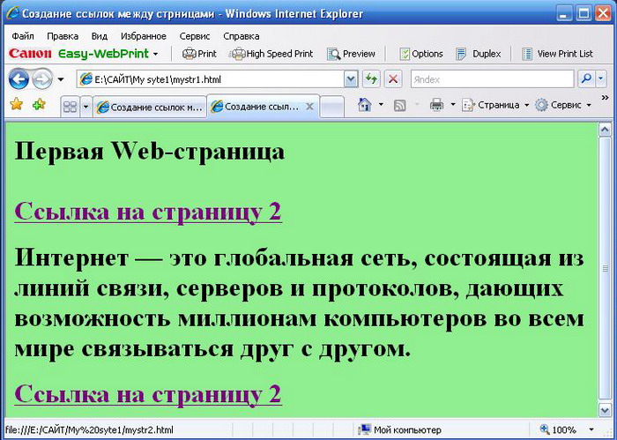Print page using the printer icon
617x440 pixels.
[x=437, y=105]
